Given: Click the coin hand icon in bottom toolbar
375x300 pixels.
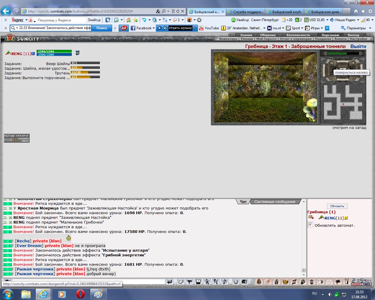Looking at the screenshot, I should tap(303, 282).
